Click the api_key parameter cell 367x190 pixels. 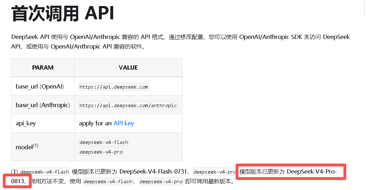pyautogui.click(x=43, y=124)
